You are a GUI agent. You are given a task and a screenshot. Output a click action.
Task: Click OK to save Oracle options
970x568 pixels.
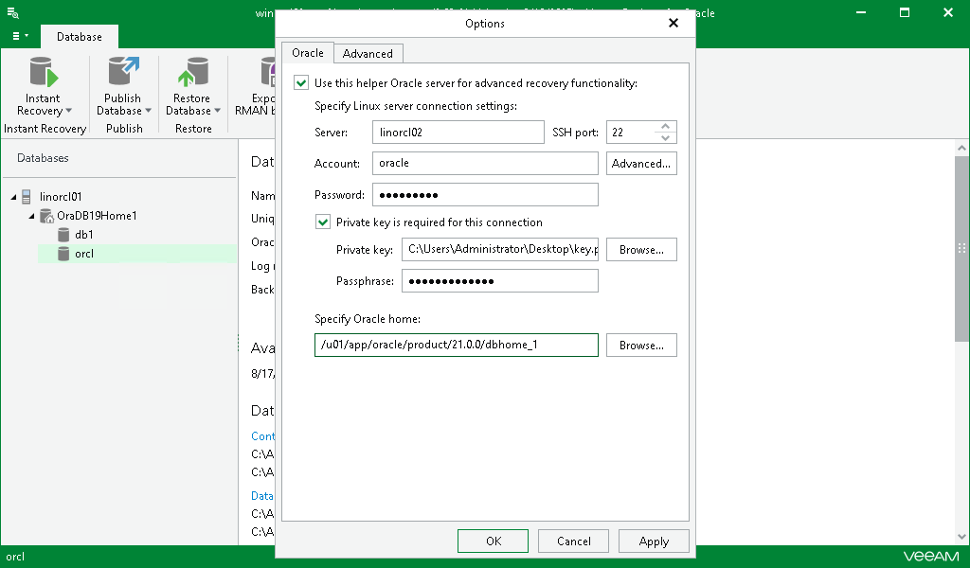tap(493, 541)
